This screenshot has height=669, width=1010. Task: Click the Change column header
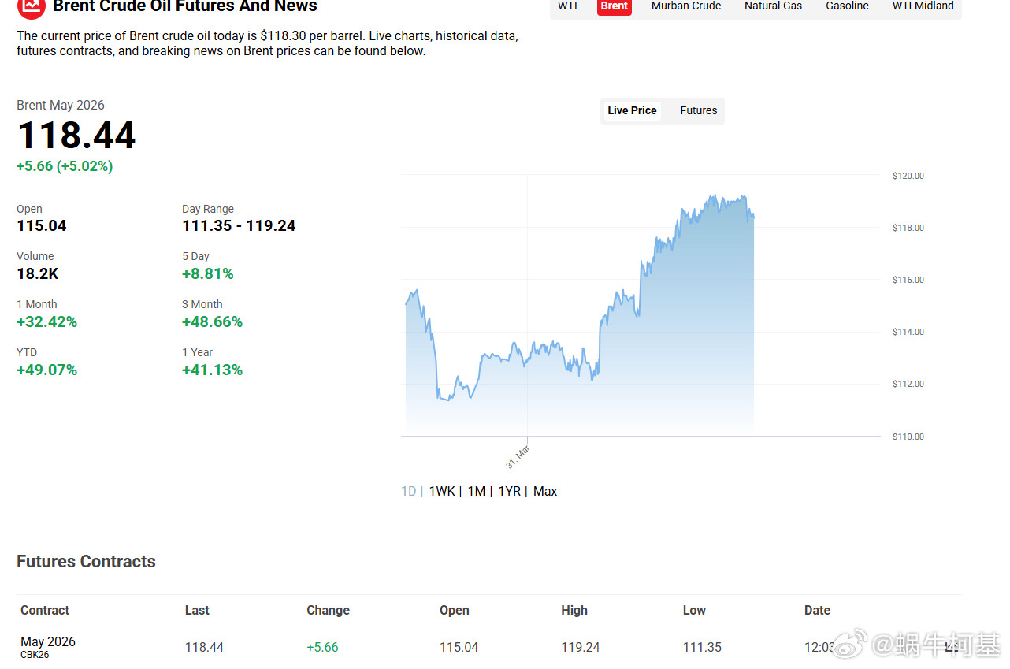pyautogui.click(x=328, y=610)
